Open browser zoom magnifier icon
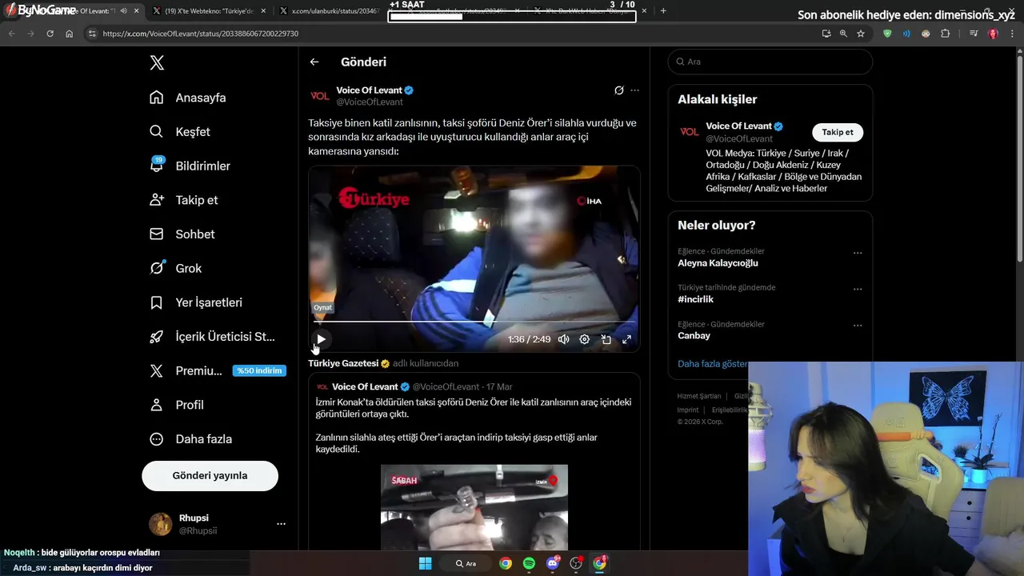 point(843,34)
